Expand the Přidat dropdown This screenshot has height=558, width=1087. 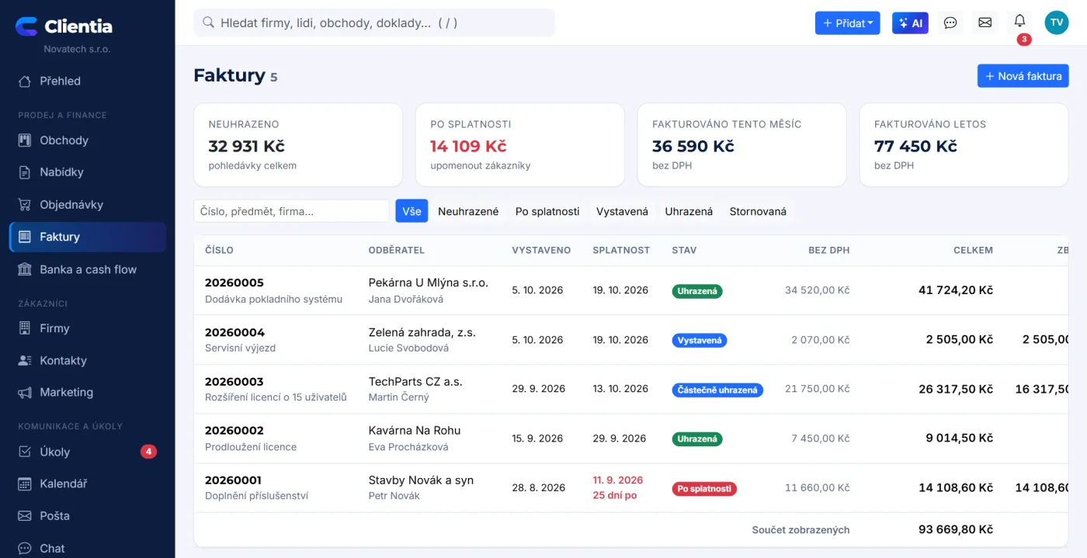click(848, 23)
